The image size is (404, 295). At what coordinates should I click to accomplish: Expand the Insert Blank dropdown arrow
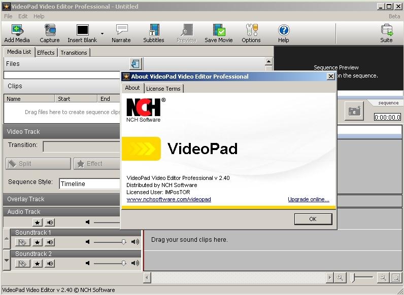click(103, 34)
